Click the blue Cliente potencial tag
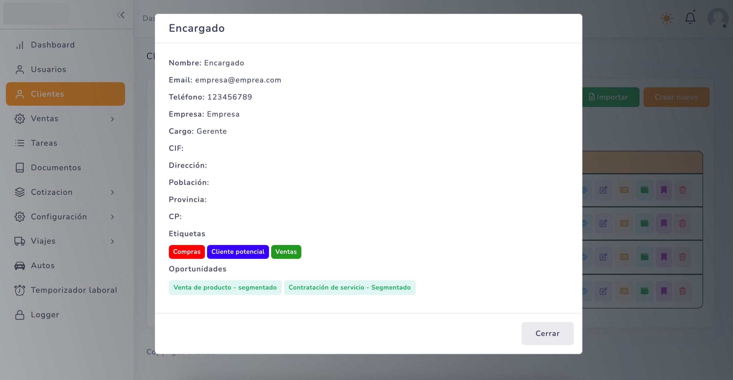This screenshot has height=380, width=733. (x=238, y=252)
